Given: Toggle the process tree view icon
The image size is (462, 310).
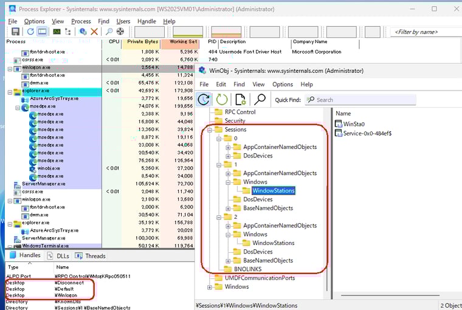Looking at the screenshot, I should click(67, 32).
